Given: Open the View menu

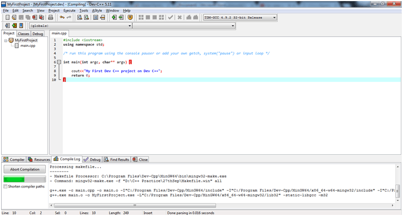Looking at the screenshot, I should [x=41, y=11].
